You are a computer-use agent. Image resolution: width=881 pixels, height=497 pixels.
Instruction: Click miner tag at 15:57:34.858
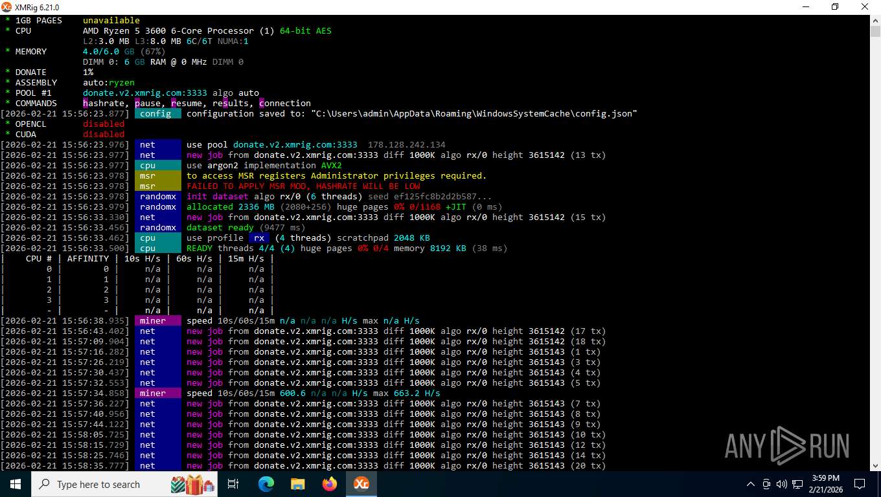tap(158, 393)
